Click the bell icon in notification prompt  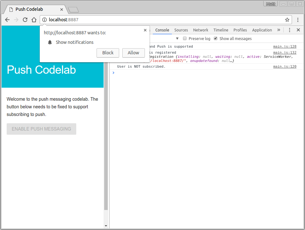50,42
